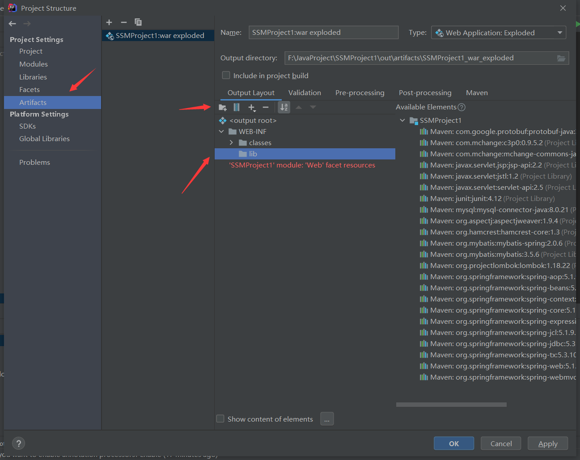Click the artifact Name input field

pos(323,32)
